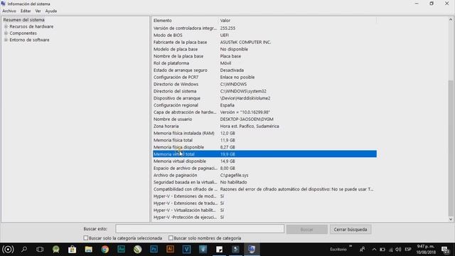Open the clock showing 9:47 p. m.
455x256 pixels.
tap(426, 250)
